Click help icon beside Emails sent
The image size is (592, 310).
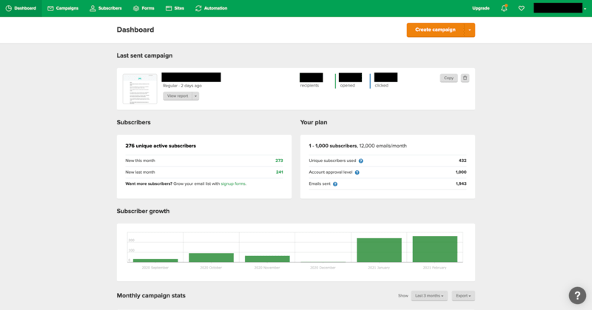pos(335,184)
